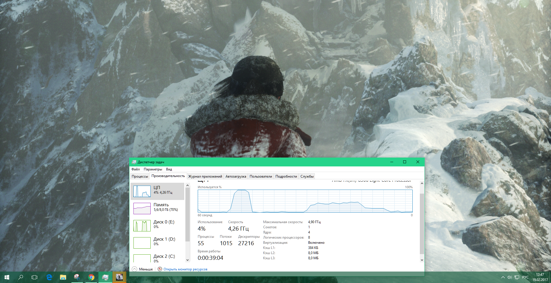Click sidebar list scroll-down arrow
Viewport: 551px width, 283px height.
point(188,260)
